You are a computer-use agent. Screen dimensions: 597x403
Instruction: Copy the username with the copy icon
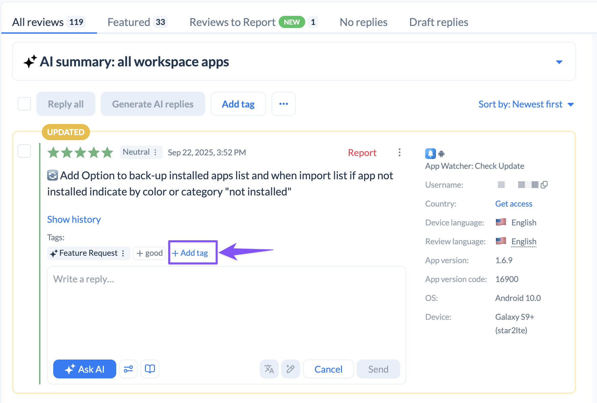(x=544, y=185)
